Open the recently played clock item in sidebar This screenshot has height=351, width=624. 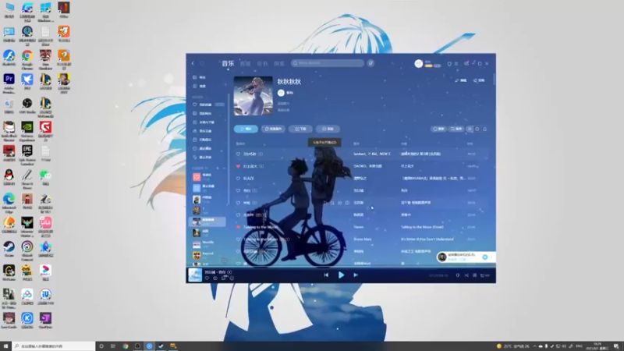click(x=204, y=148)
